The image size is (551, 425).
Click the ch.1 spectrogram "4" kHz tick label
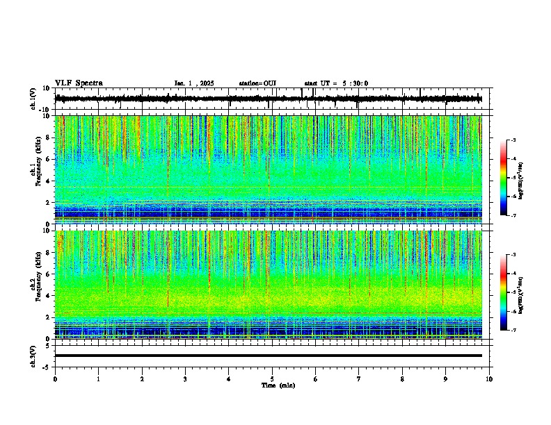(48, 181)
